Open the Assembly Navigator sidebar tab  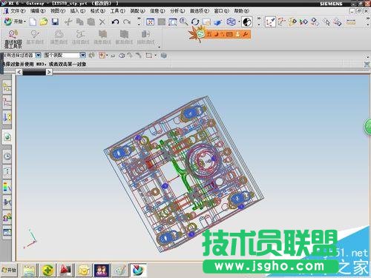click(7, 87)
